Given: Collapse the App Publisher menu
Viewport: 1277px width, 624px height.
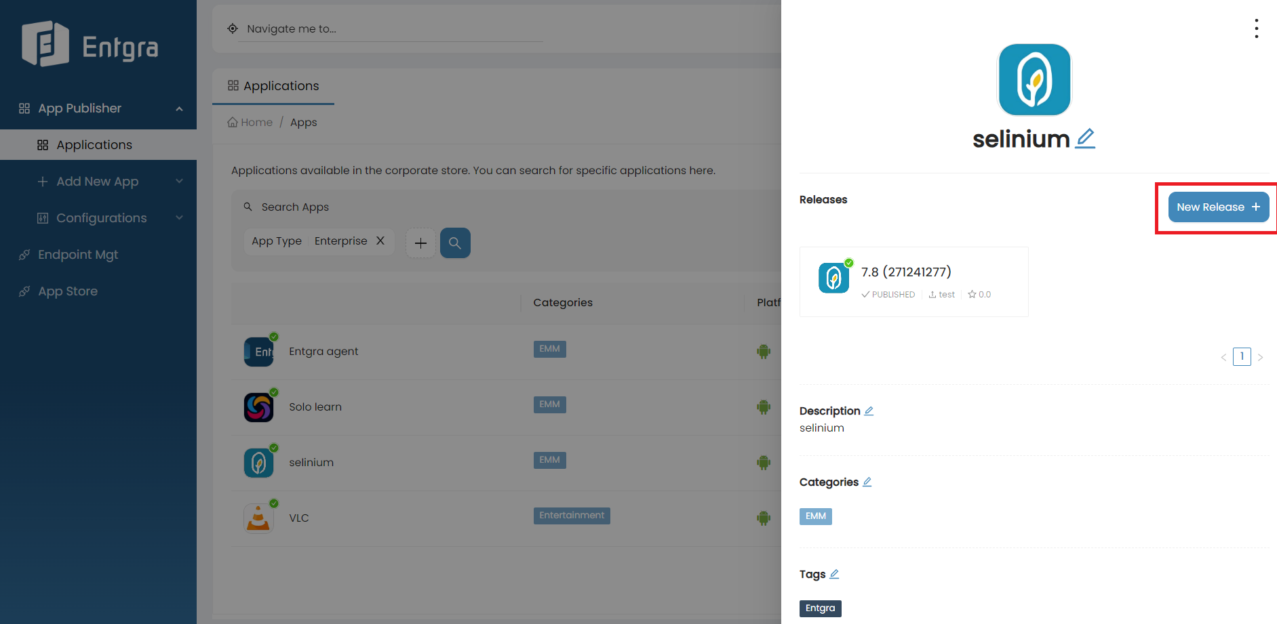Looking at the screenshot, I should tap(98, 108).
